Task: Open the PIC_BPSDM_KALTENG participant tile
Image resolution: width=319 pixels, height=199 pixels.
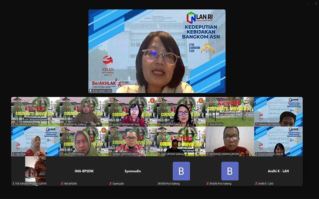Action: click(x=35, y=112)
